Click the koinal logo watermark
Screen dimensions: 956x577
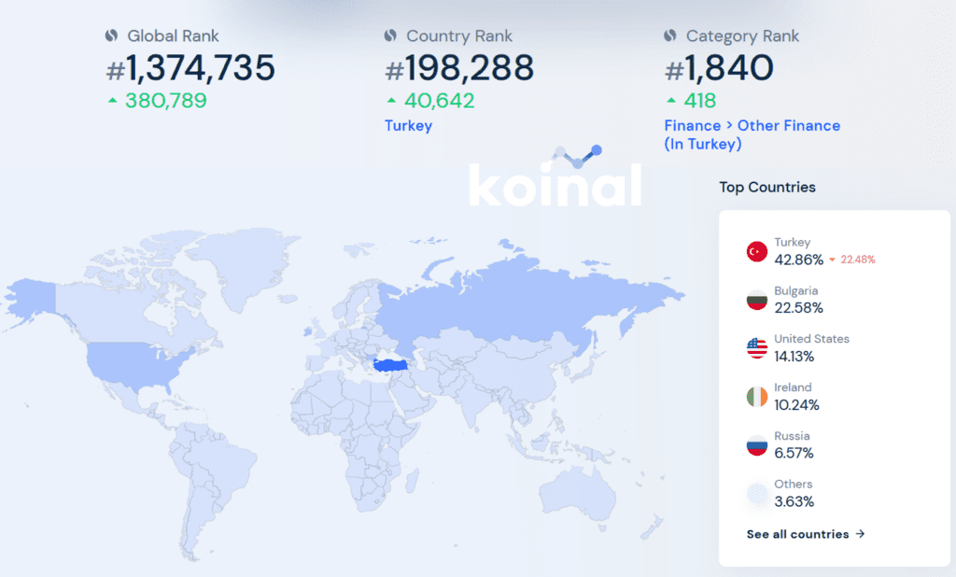pos(555,182)
